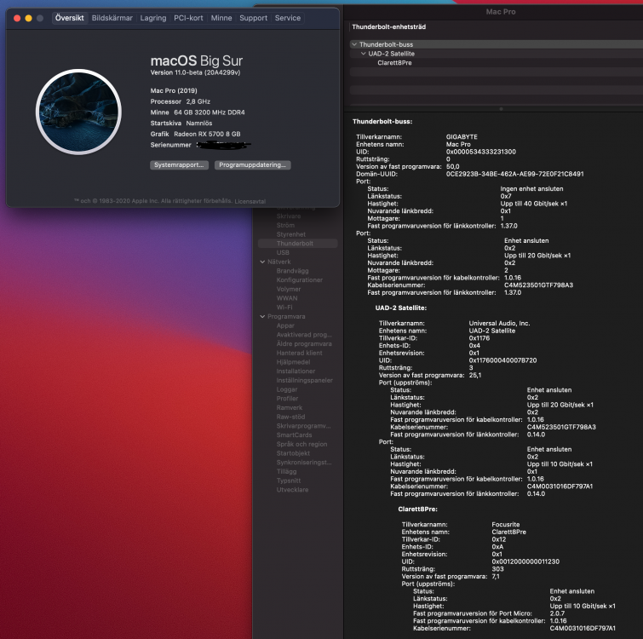This screenshot has width=643, height=639.
Task: Open Volymer in the sidebar
Action: pyautogui.click(x=289, y=289)
